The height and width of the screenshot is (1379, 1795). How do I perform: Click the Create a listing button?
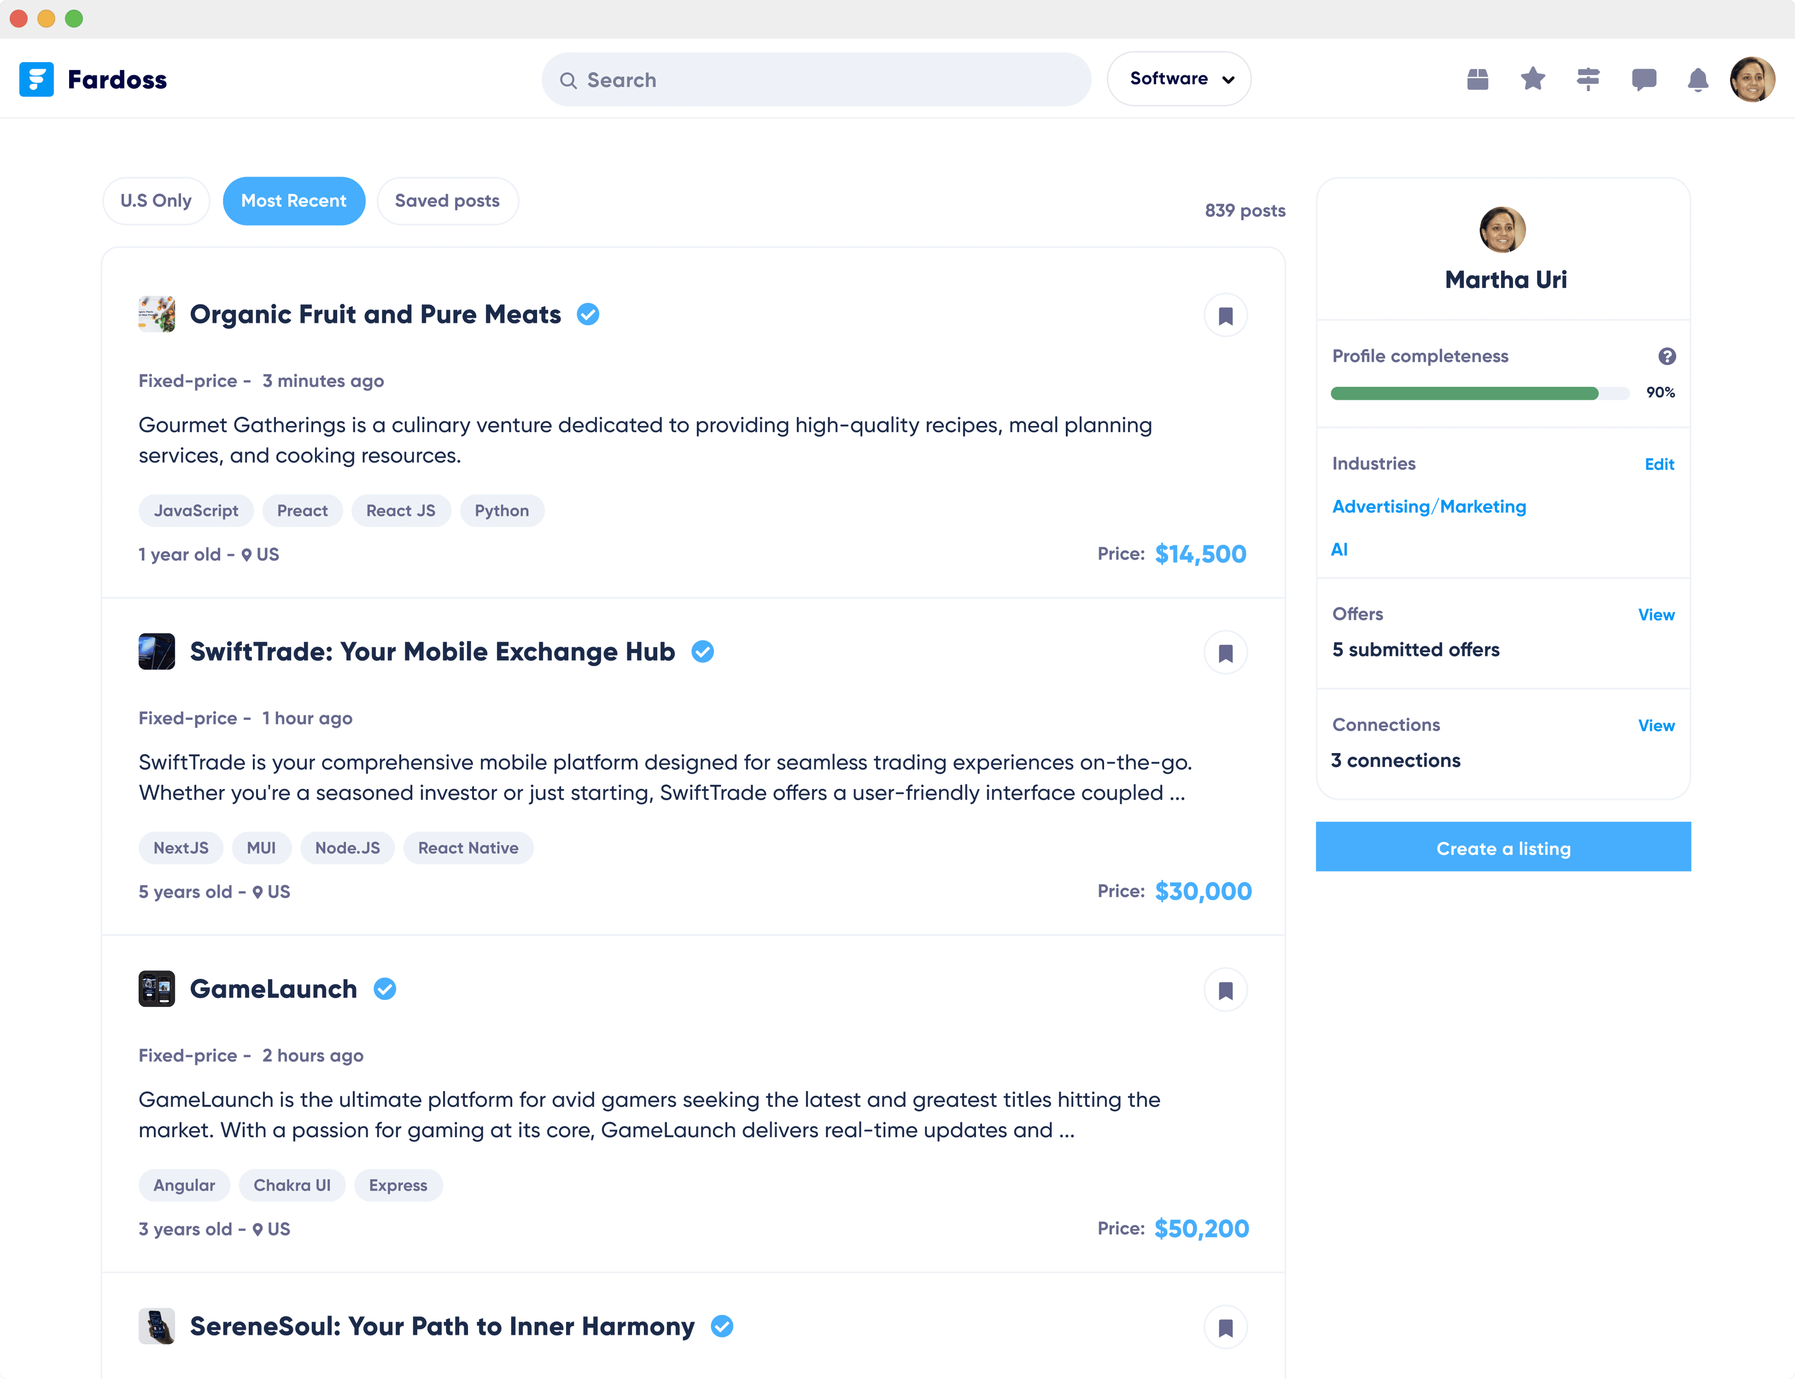[1503, 848]
